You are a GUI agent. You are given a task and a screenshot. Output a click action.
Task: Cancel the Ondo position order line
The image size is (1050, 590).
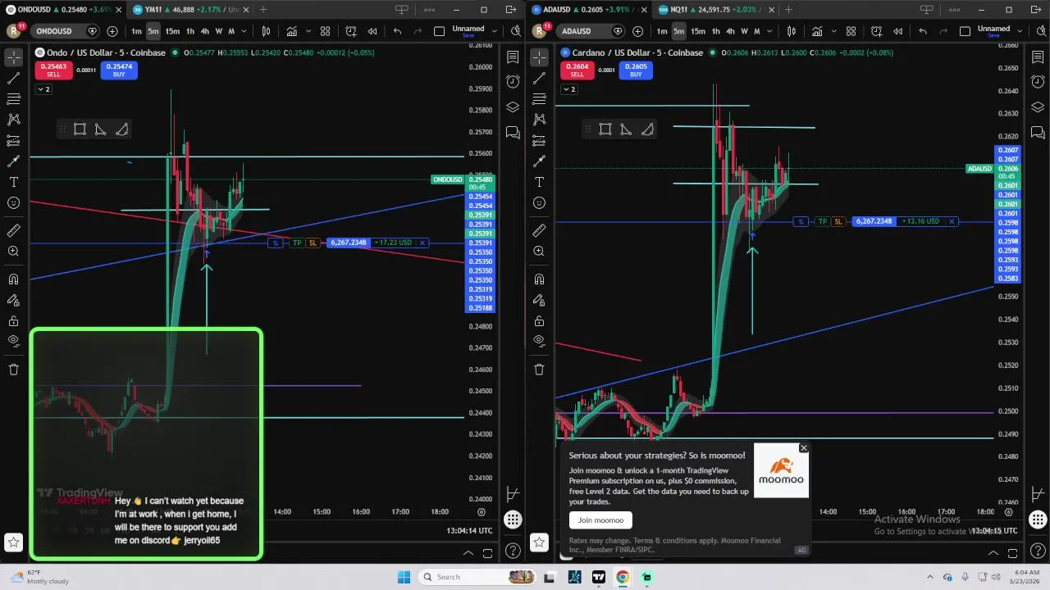(422, 243)
